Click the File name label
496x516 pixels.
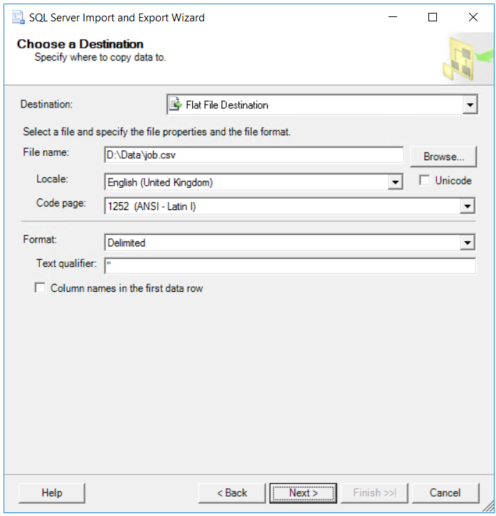pyautogui.click(x=46, y=152)
